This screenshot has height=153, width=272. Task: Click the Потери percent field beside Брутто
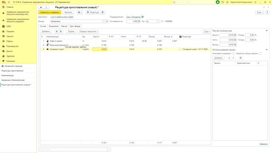coord(250,35)
